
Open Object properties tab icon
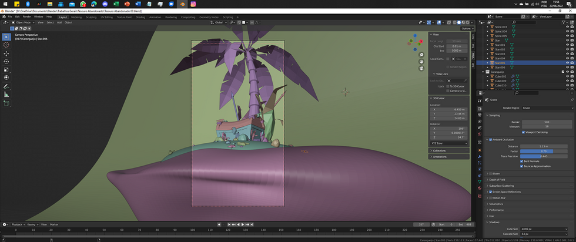tap(480, 150)
